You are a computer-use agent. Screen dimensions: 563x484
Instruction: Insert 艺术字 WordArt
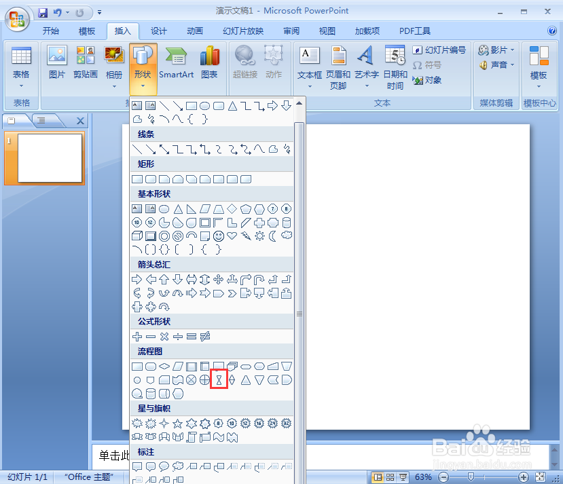pos(367,67)
